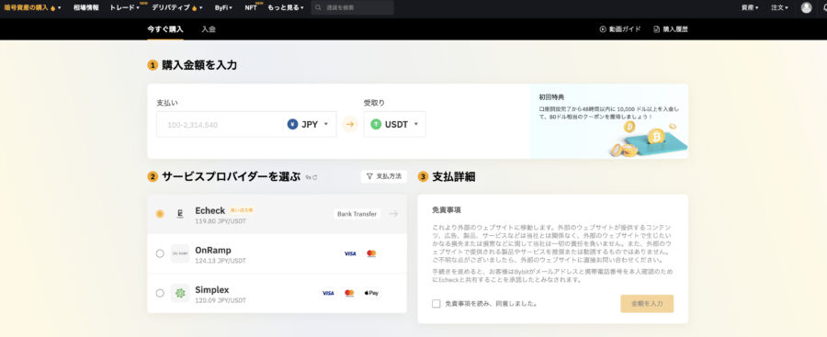Screen dimensions: 827x337
Task: Click the 金額を入力 button
Action: pyautogui.click(x=647, y=304)
